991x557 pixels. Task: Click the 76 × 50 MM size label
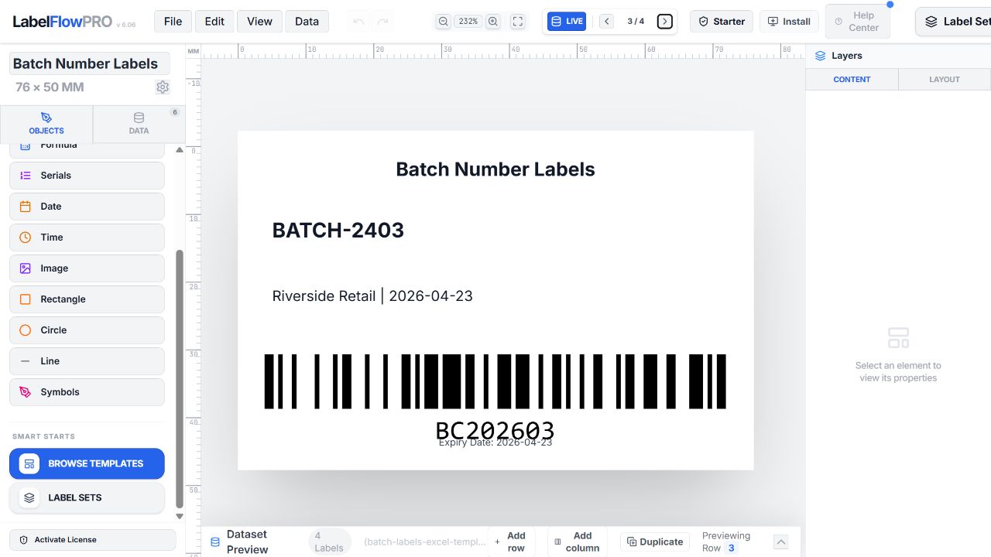50,87
